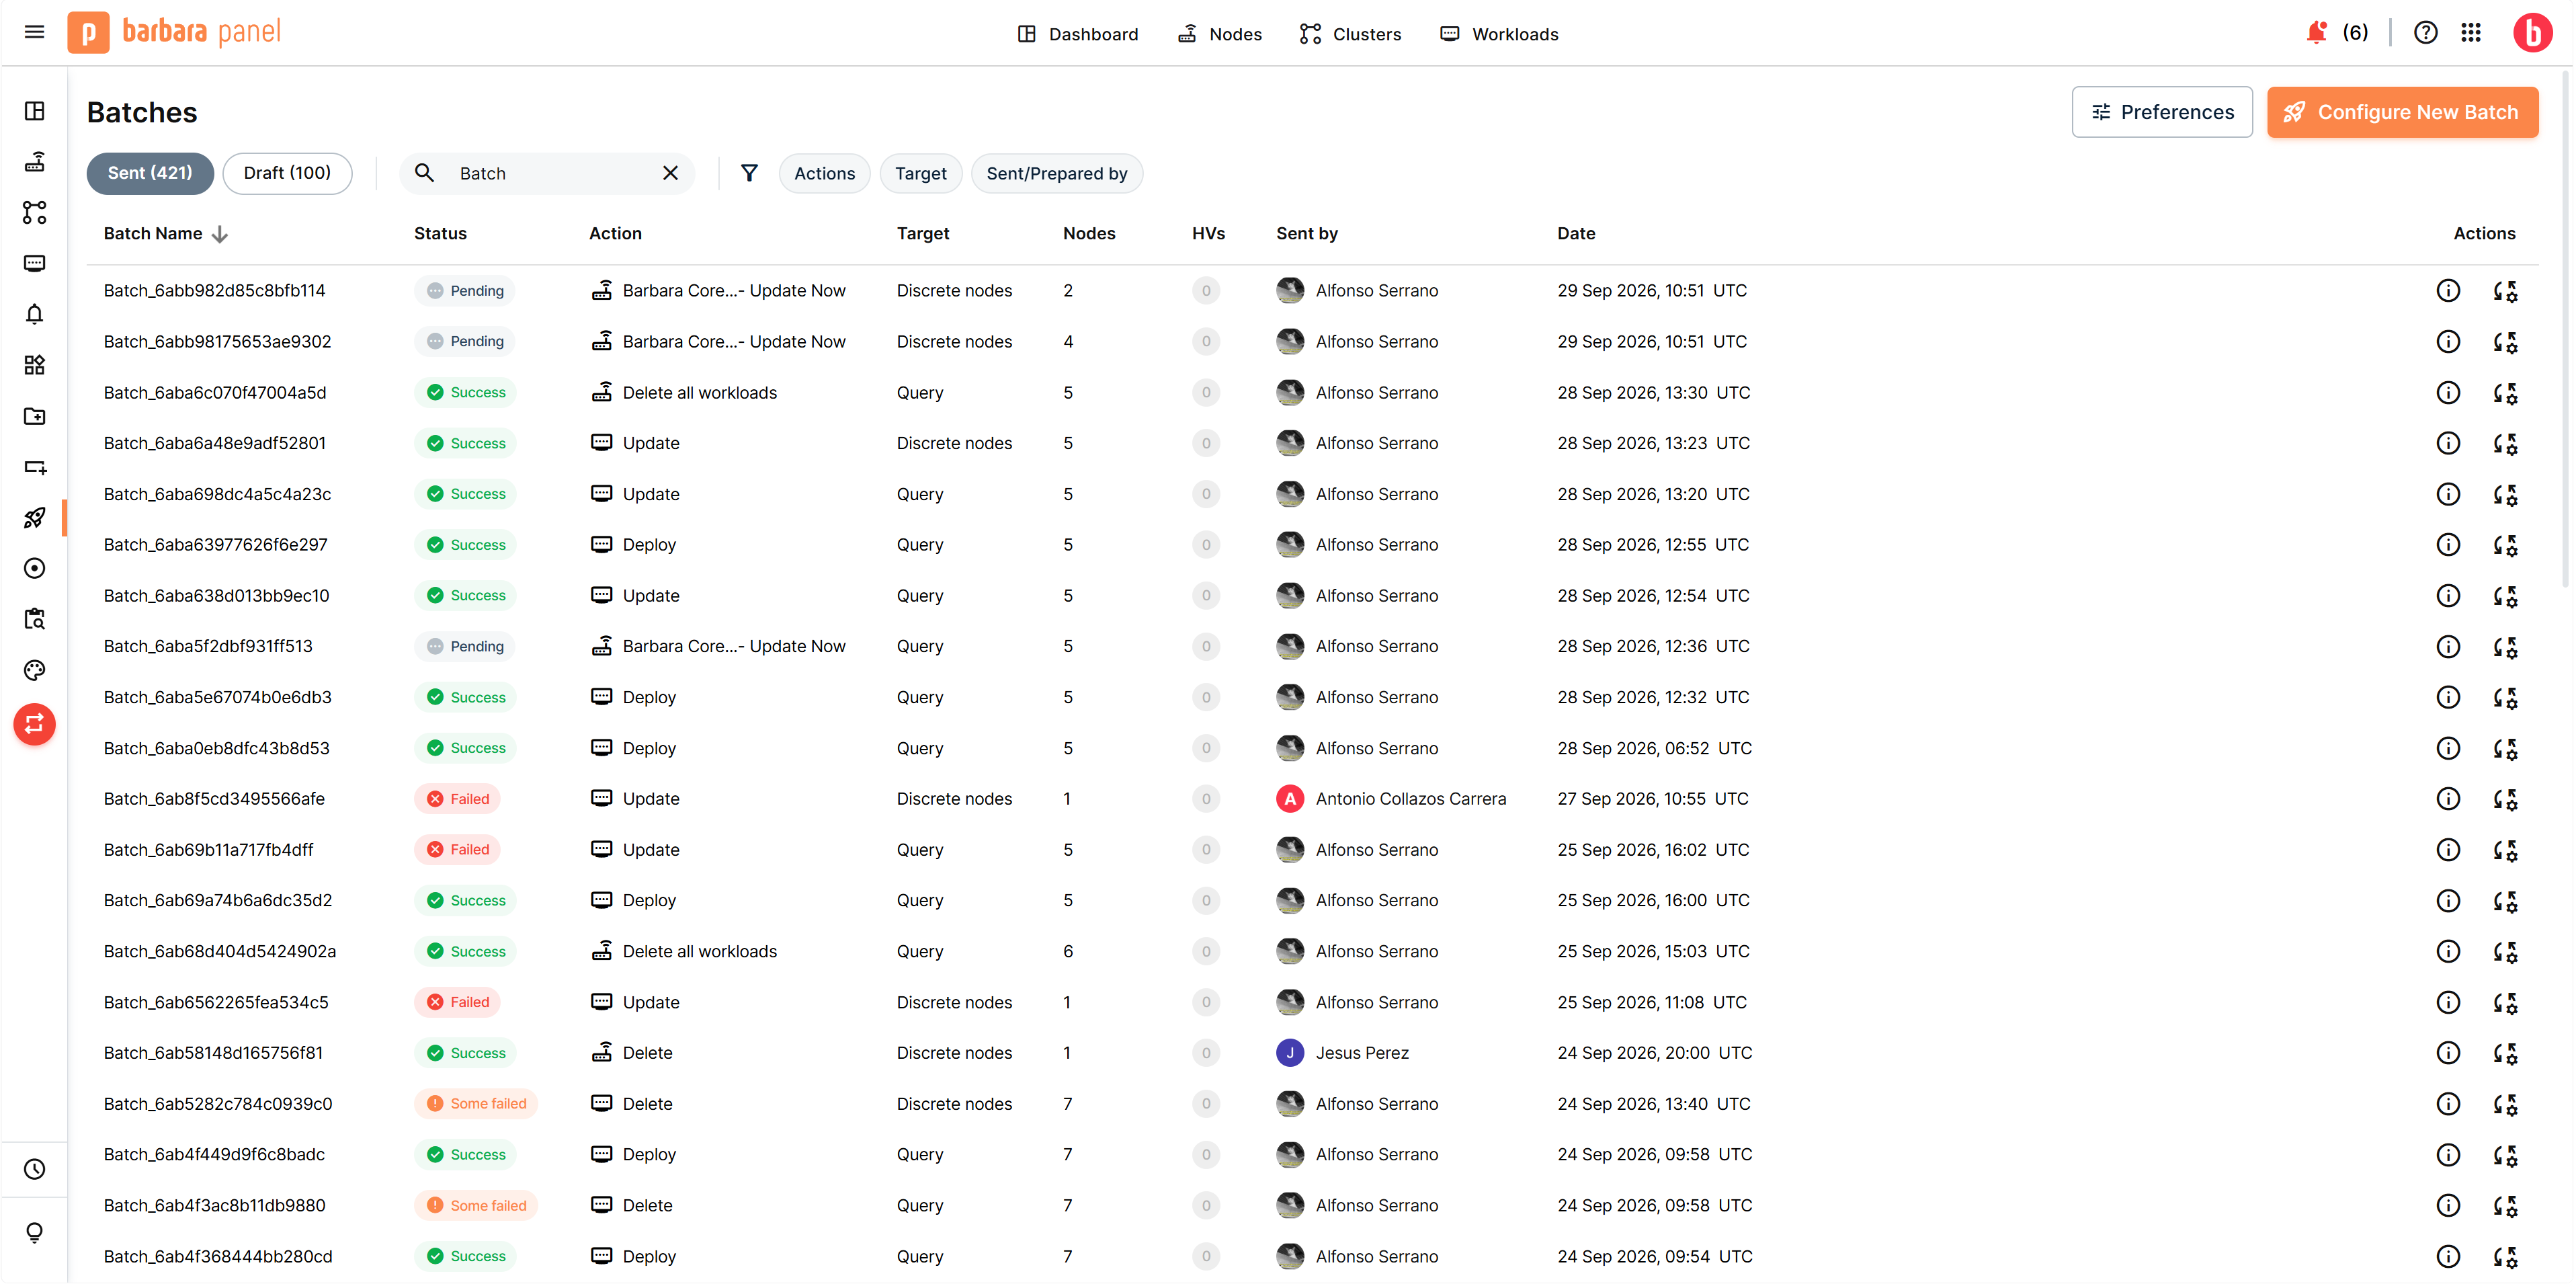The width and height of the screenshot is (2576, 1286).
Task: Click the sidebar clock history icon
Action: tap(34, 1169)
